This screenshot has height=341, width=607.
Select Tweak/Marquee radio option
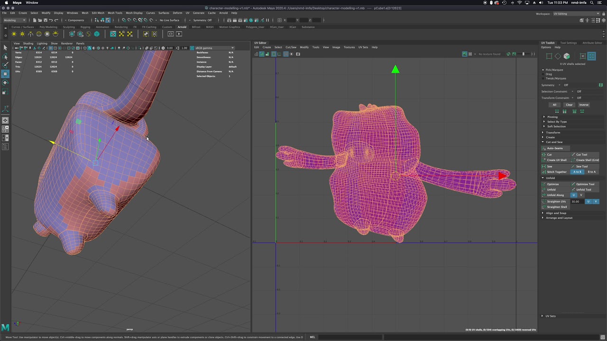coord(543,79)
